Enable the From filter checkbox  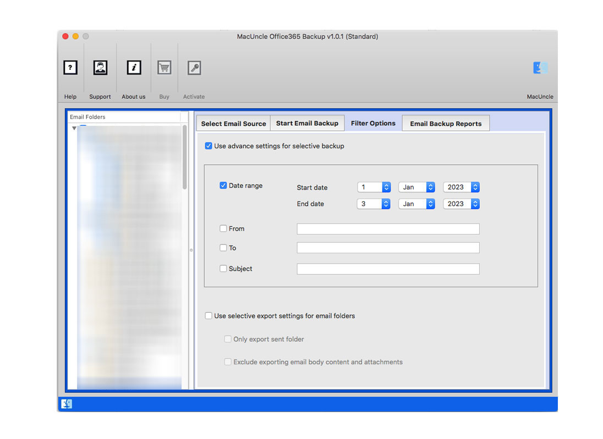223,228
